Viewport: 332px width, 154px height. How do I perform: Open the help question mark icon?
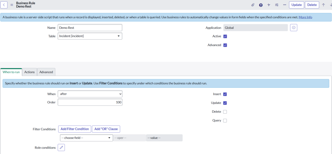261,5
